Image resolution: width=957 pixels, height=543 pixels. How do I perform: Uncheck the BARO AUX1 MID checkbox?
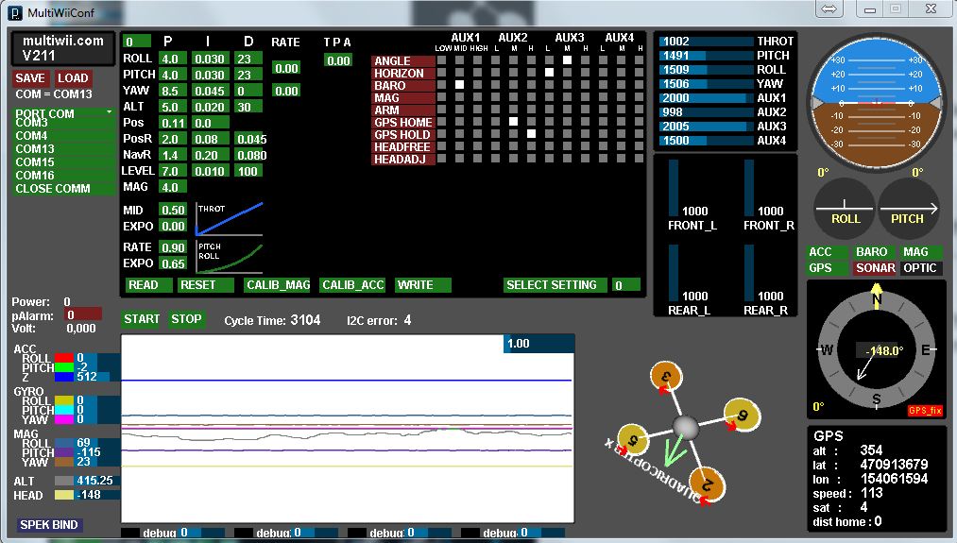(460, 85)
